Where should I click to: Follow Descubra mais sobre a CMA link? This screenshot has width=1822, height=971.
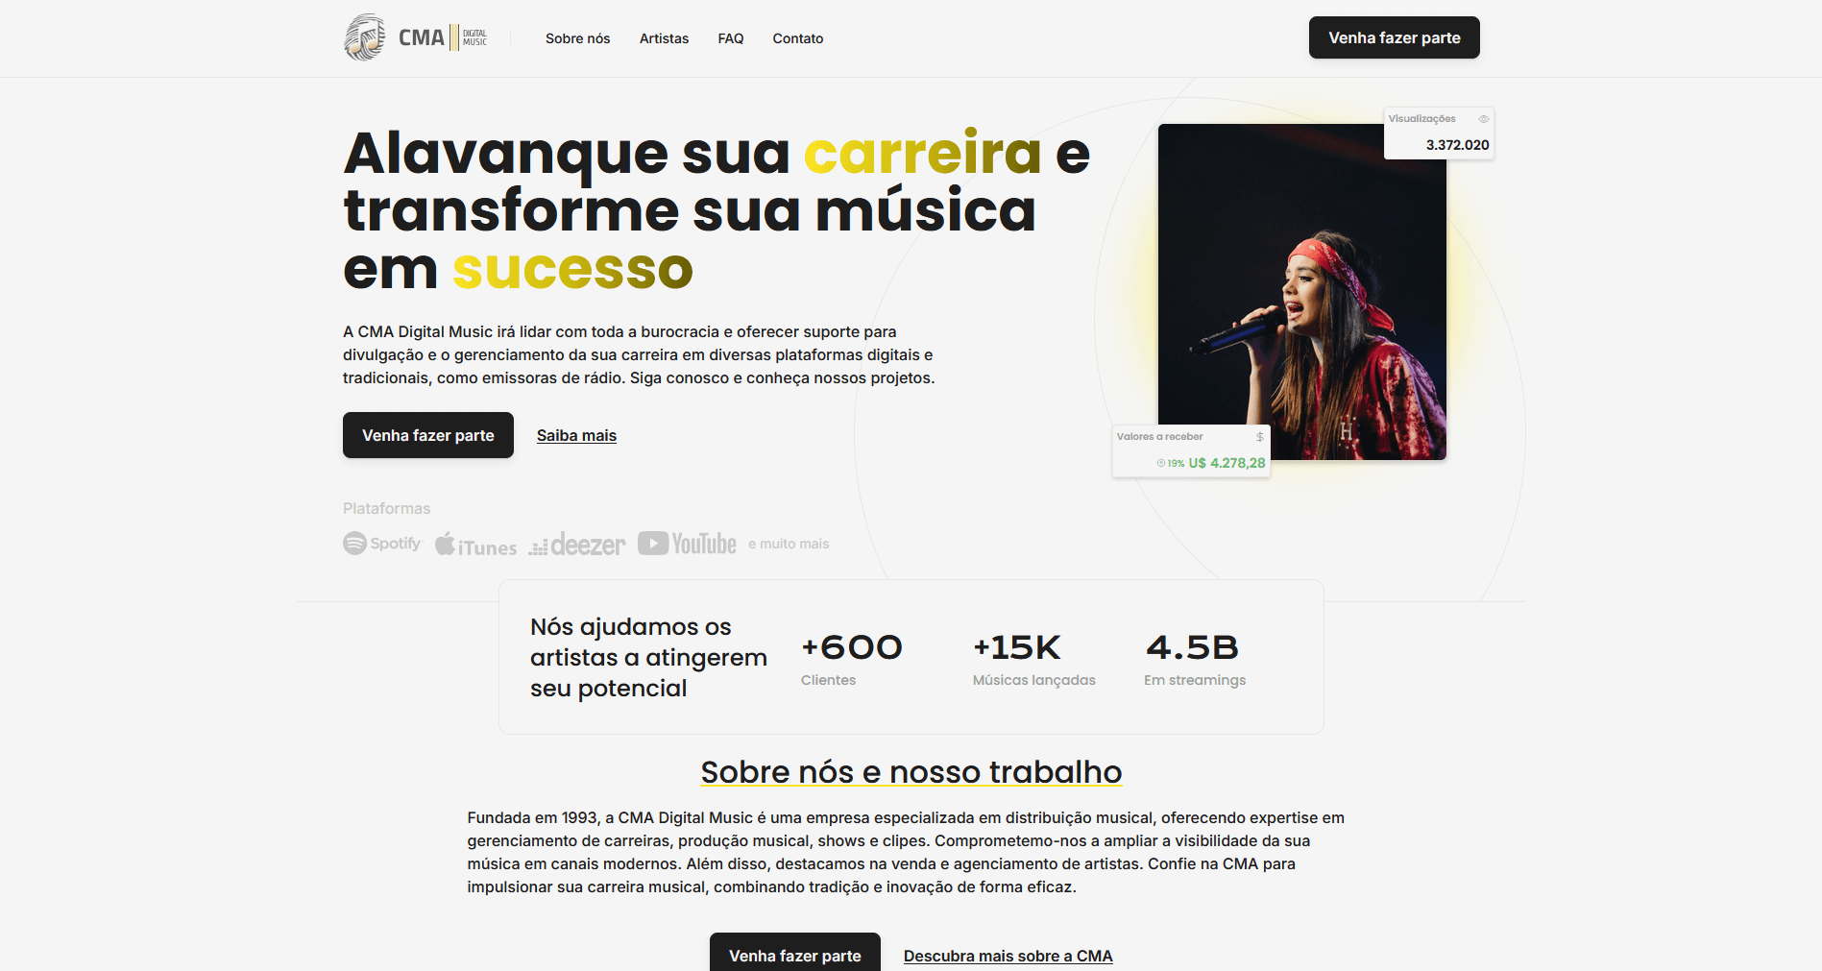pos(1008,956)
